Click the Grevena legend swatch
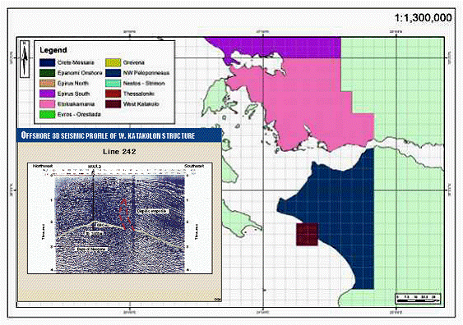463x325 pixels. 113,62
